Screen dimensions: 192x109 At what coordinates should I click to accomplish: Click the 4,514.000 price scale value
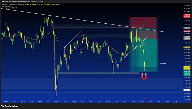tap(187, 81)
